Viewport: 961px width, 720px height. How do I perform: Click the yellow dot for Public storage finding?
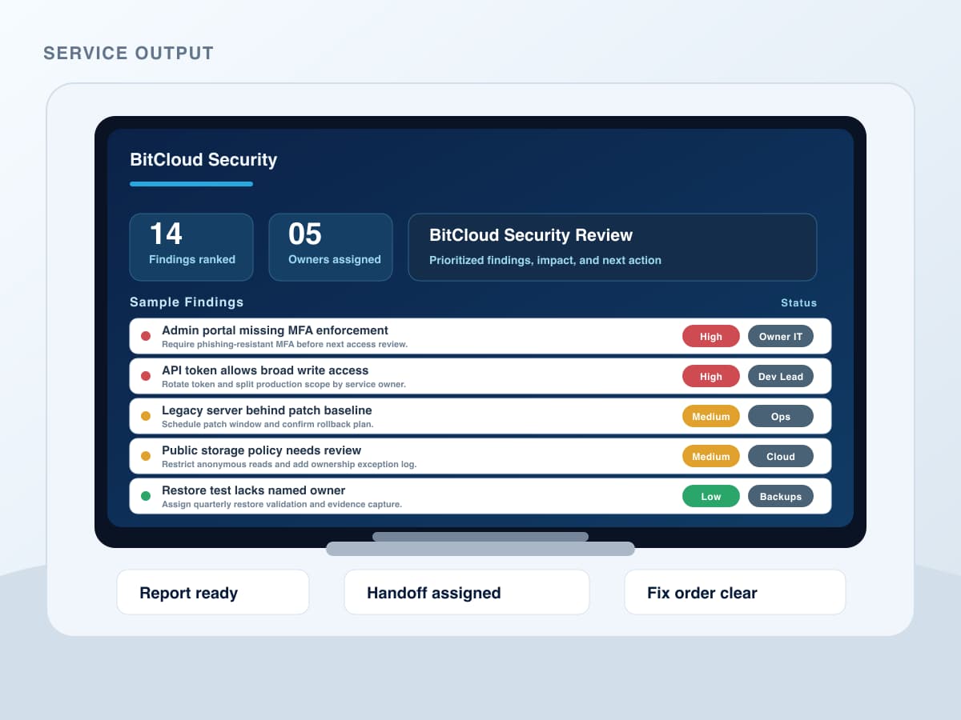pos(145,457)
